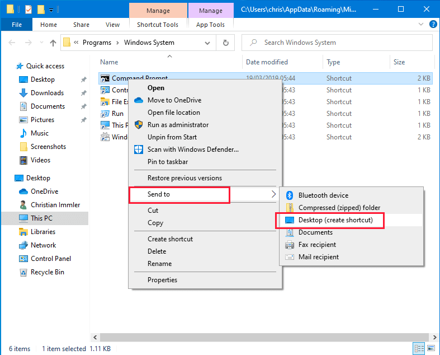Open Recycle Bin in sidebar
This screenshot has width=440, height=355.
(48, 272)
